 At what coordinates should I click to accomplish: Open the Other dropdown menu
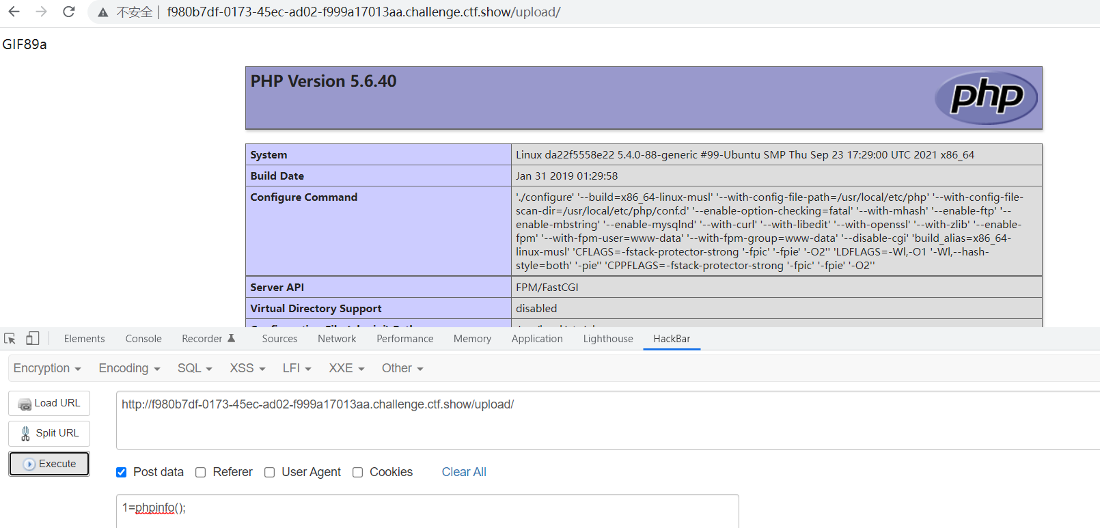(402, 368)
